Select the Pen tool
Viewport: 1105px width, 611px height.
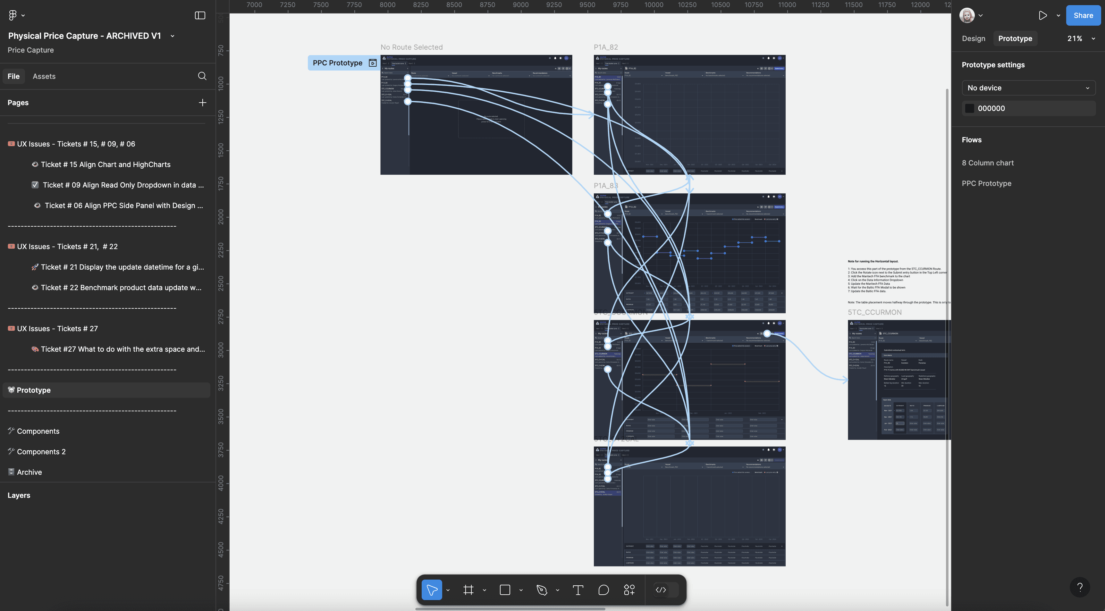pos(542,590)
